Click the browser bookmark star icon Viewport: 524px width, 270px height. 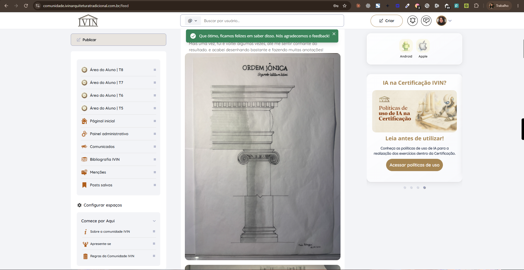point(345,6)
